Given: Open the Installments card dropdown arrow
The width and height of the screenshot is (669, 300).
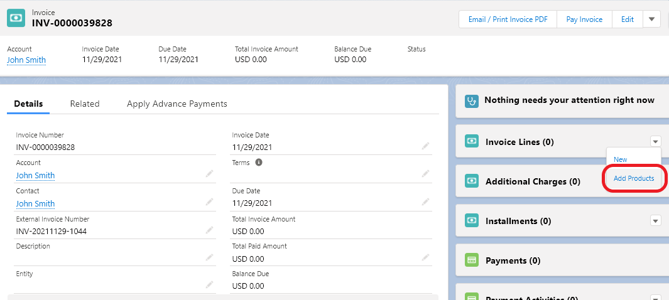Looking at the screenshot, I should [x=656, y=221].
